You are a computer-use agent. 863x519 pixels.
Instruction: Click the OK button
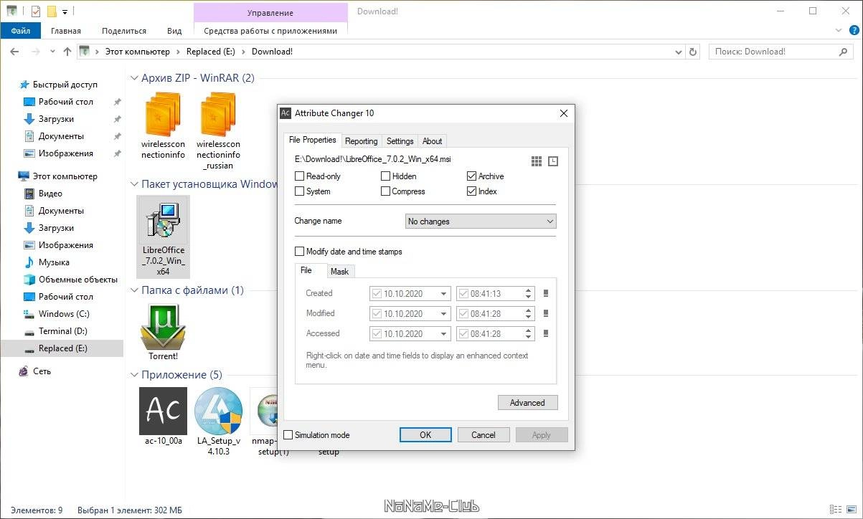(x=425, y=435)
